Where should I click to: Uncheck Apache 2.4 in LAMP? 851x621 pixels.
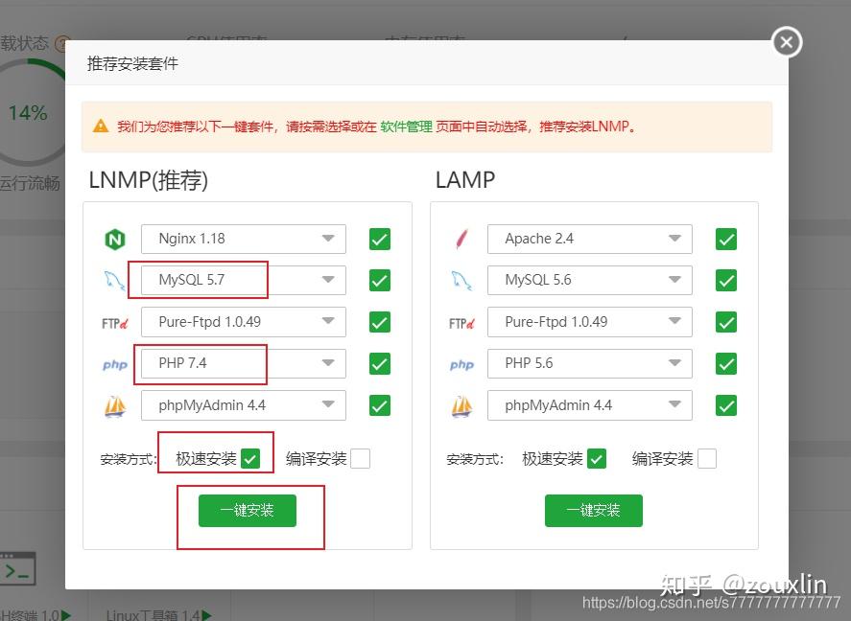pyautogui.click(x=726, y=239)
